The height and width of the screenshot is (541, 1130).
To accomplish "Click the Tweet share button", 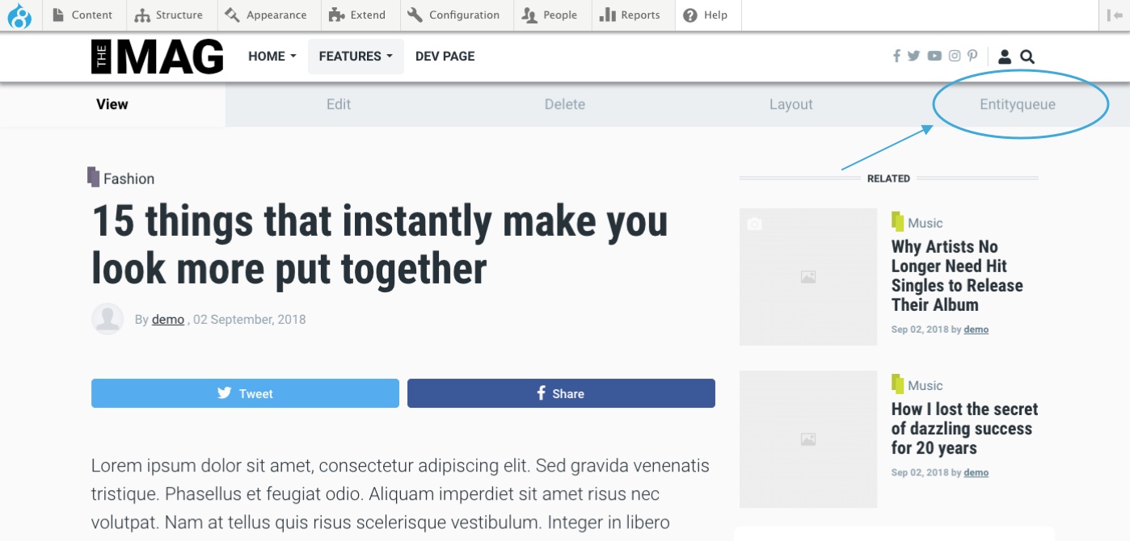I will pyautogui.click(x=245, y=393).
